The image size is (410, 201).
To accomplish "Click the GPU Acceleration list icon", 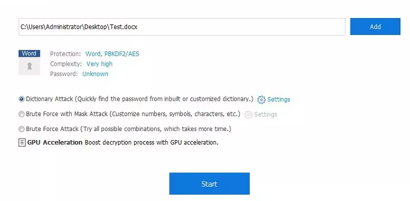I will [x=22, y=143].
